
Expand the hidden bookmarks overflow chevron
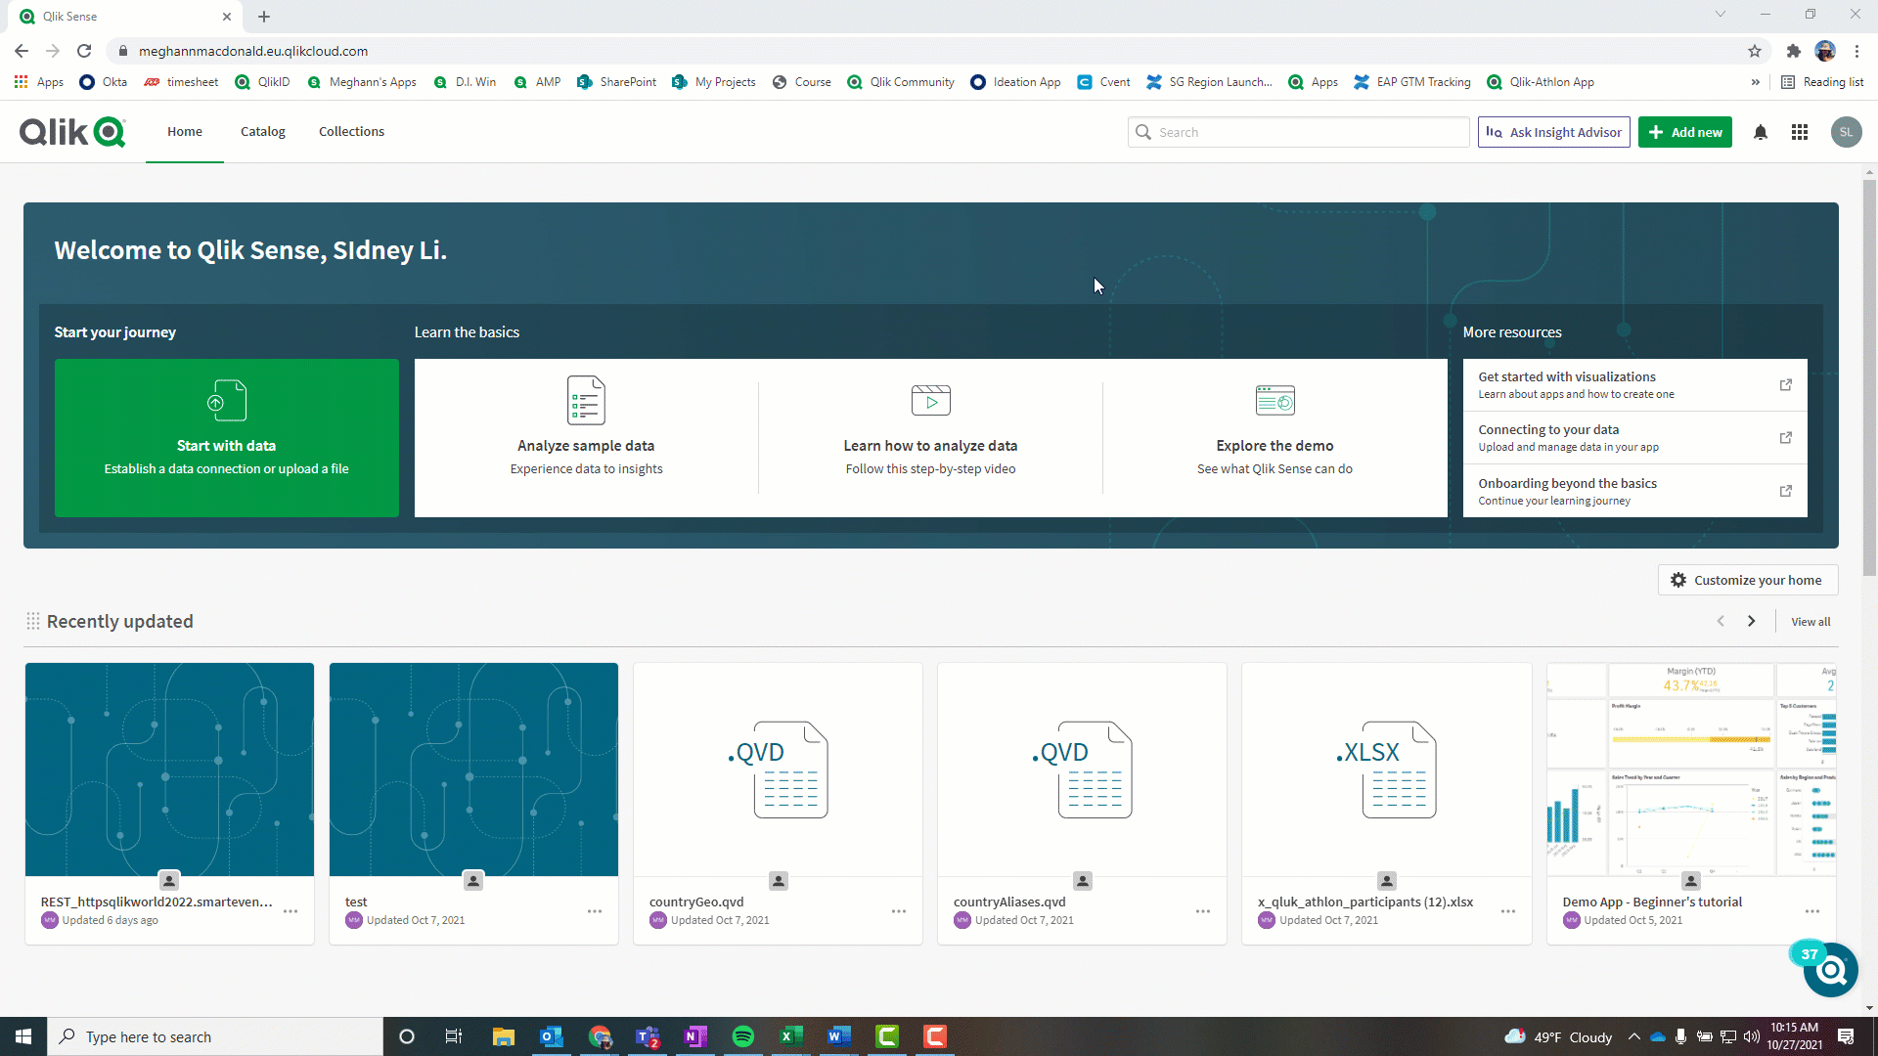[1755, 82]
